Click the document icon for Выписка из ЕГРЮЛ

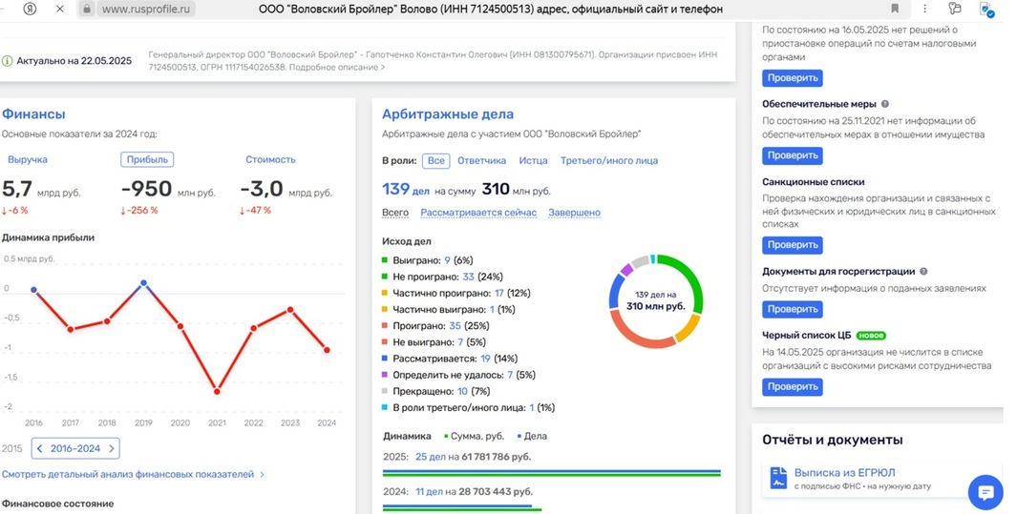(778, 478)
